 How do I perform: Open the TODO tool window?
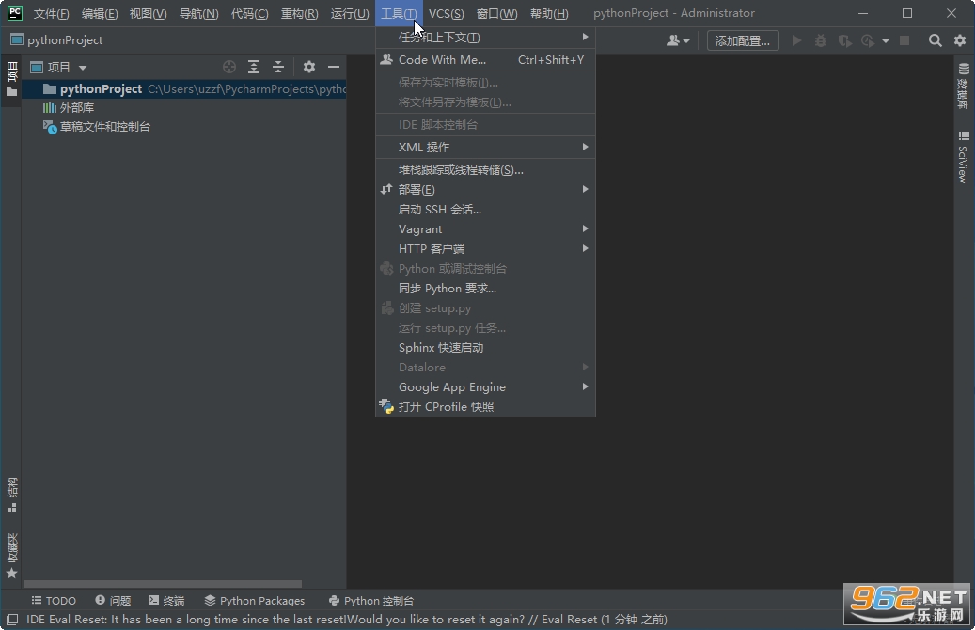coord(55,601)
